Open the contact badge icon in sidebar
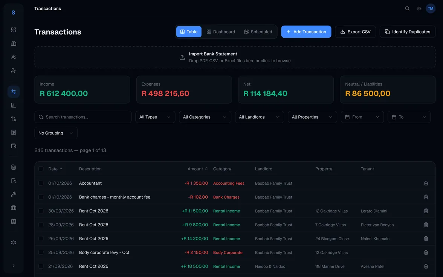443x277 pixels. click(13, 221)
